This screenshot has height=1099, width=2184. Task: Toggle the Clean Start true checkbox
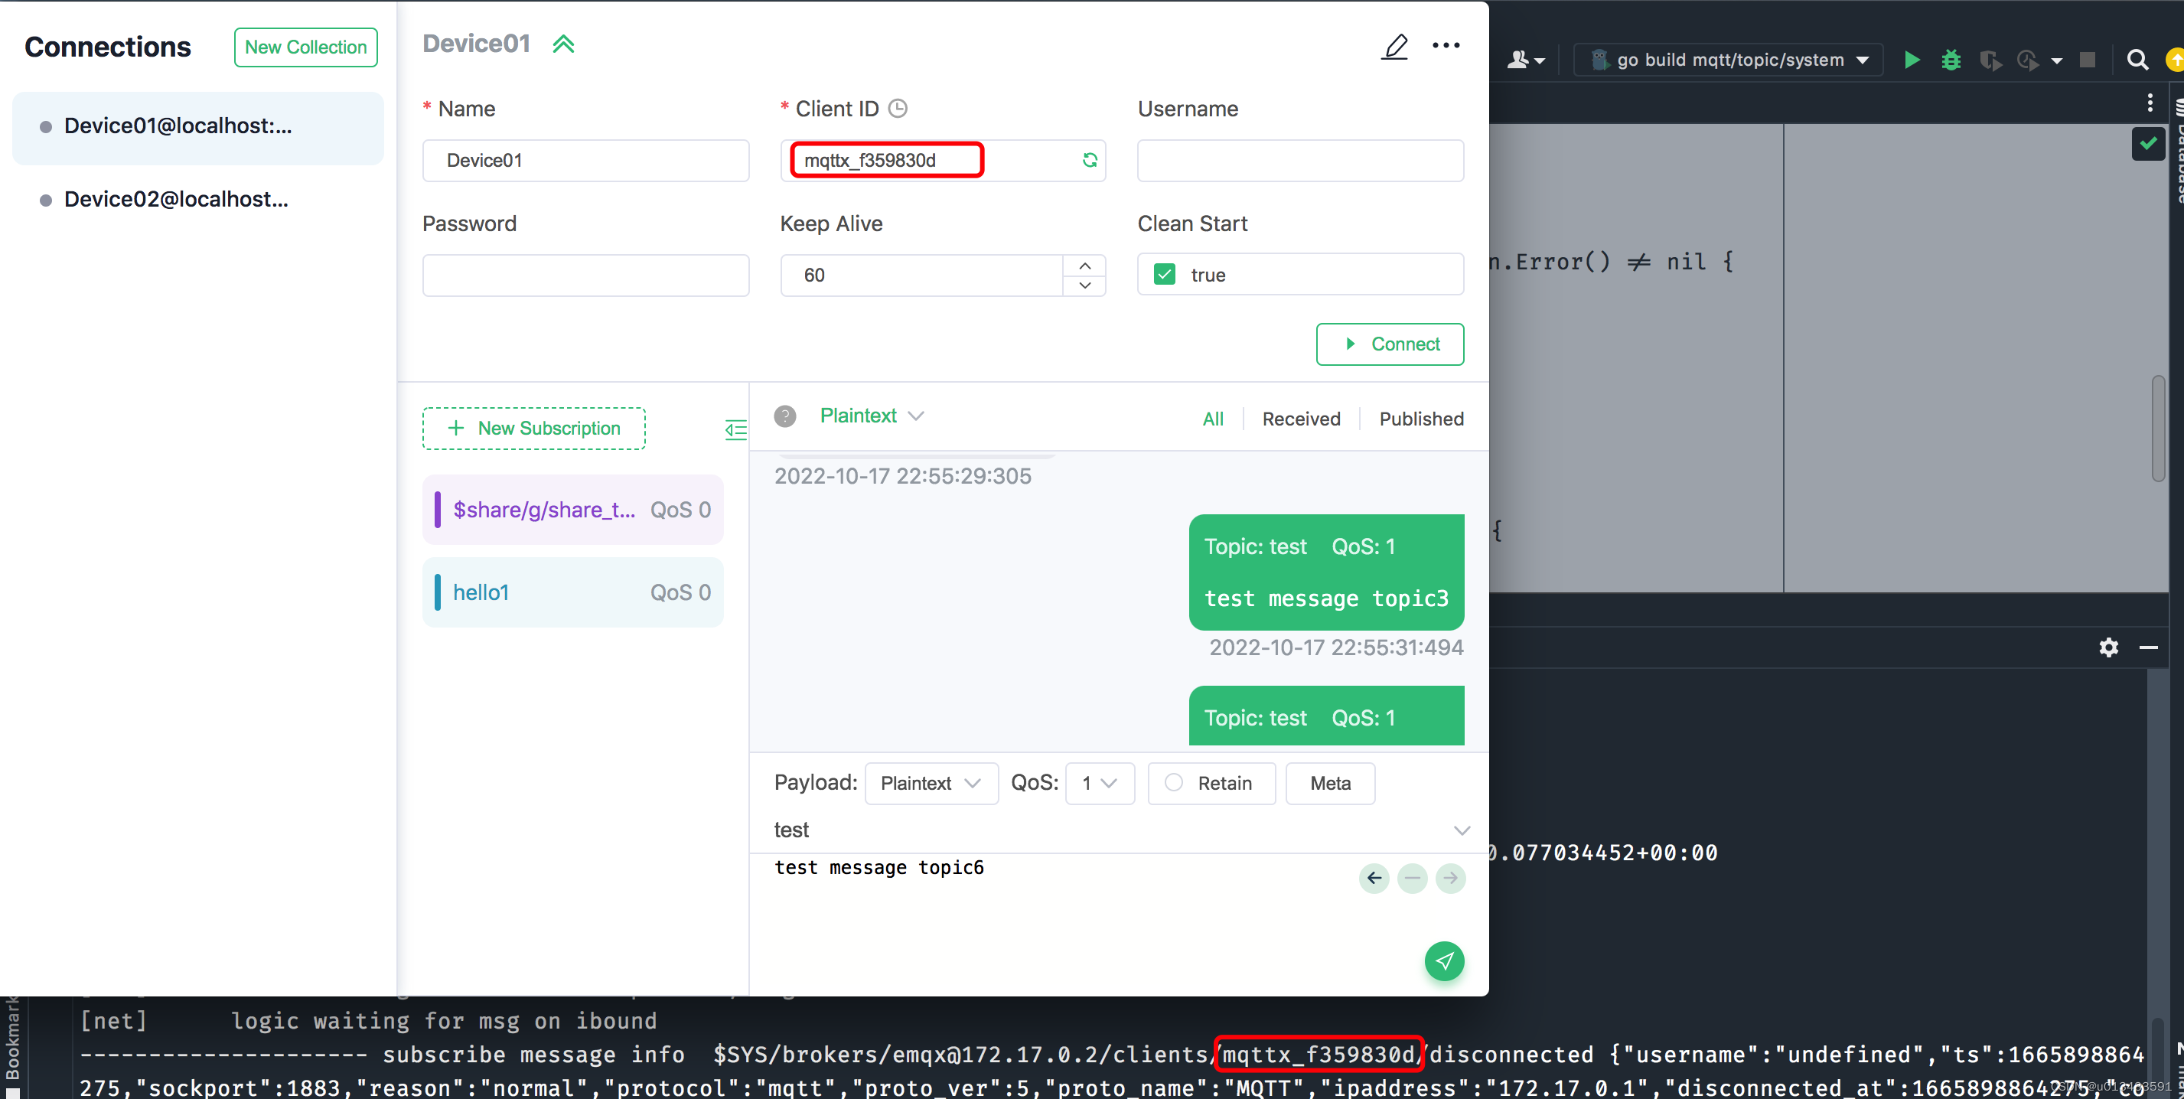point(1164,275)
